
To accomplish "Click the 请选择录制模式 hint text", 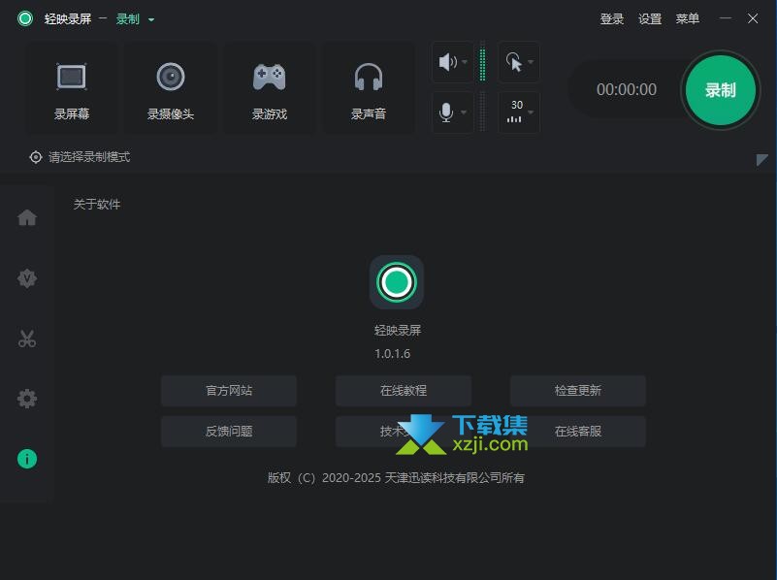I will 89,157.
